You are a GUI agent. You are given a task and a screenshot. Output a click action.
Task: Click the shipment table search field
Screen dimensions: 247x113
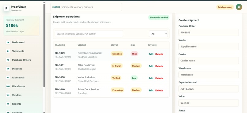[89, 34]
